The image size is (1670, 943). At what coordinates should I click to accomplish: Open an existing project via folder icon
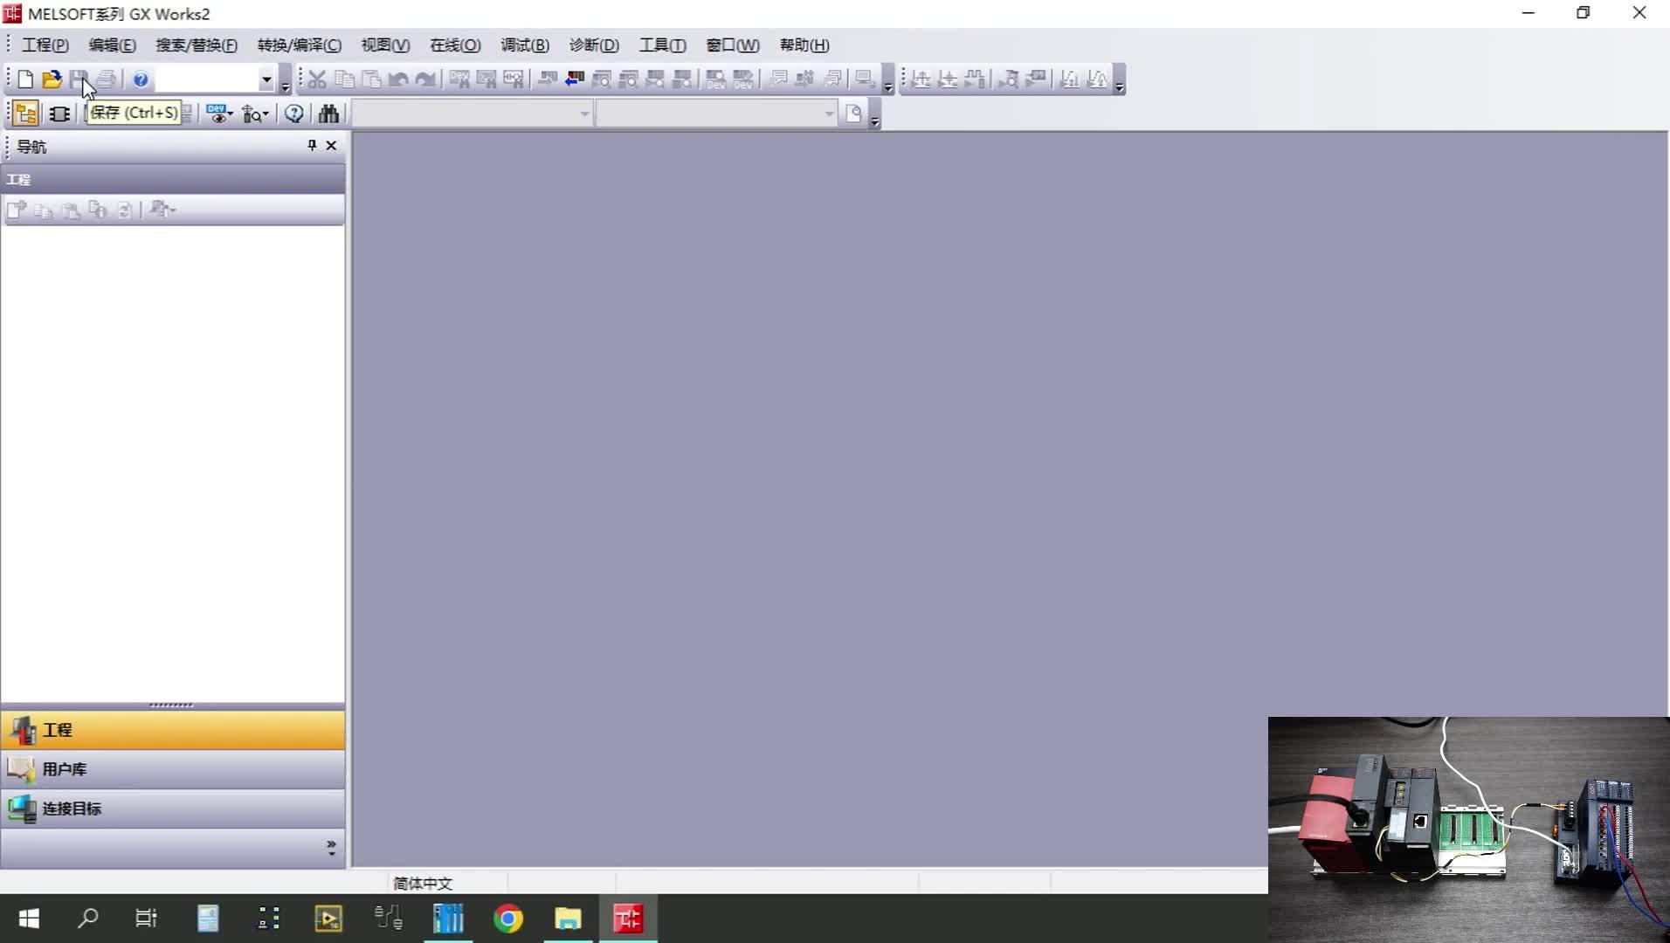coord(52,79)
